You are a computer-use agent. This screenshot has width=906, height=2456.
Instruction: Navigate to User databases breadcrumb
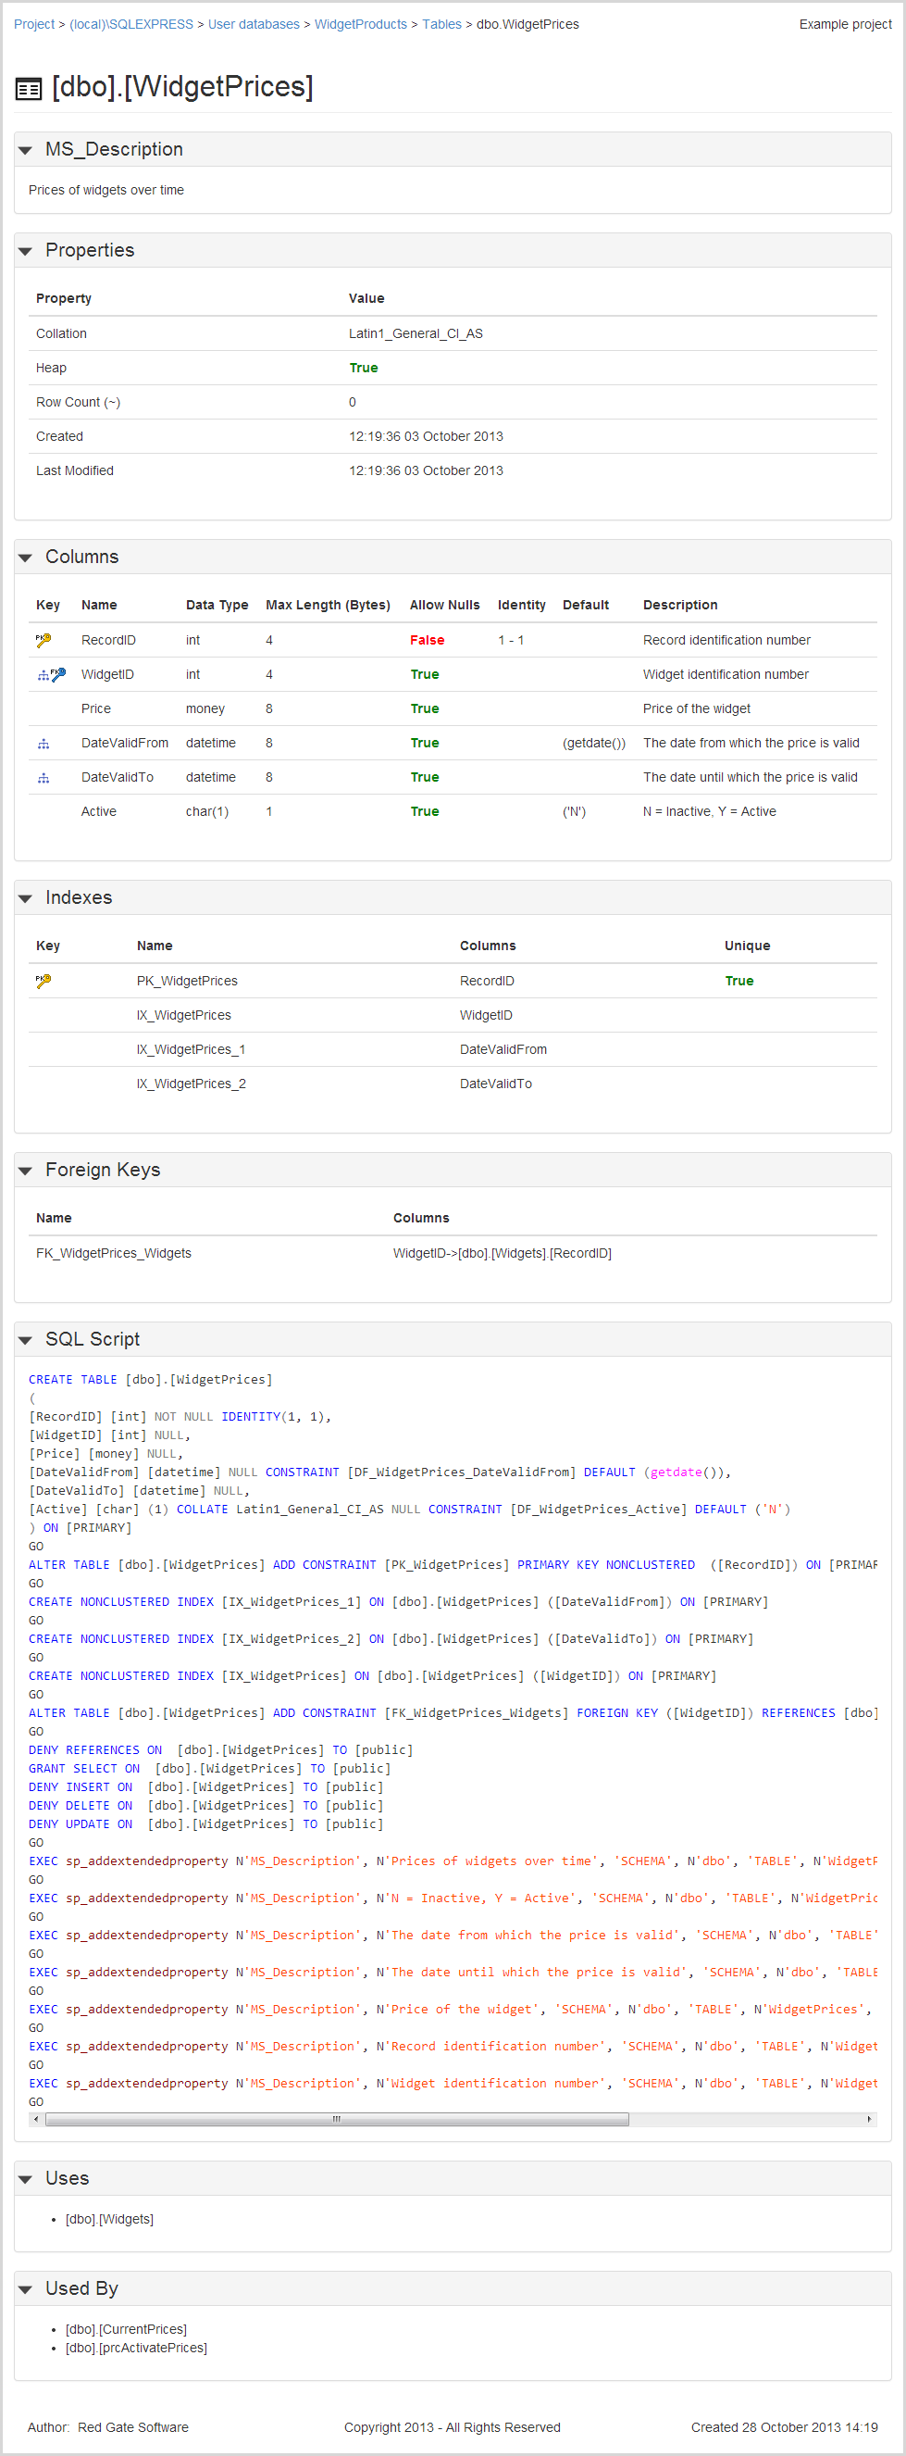coord(254,25)
